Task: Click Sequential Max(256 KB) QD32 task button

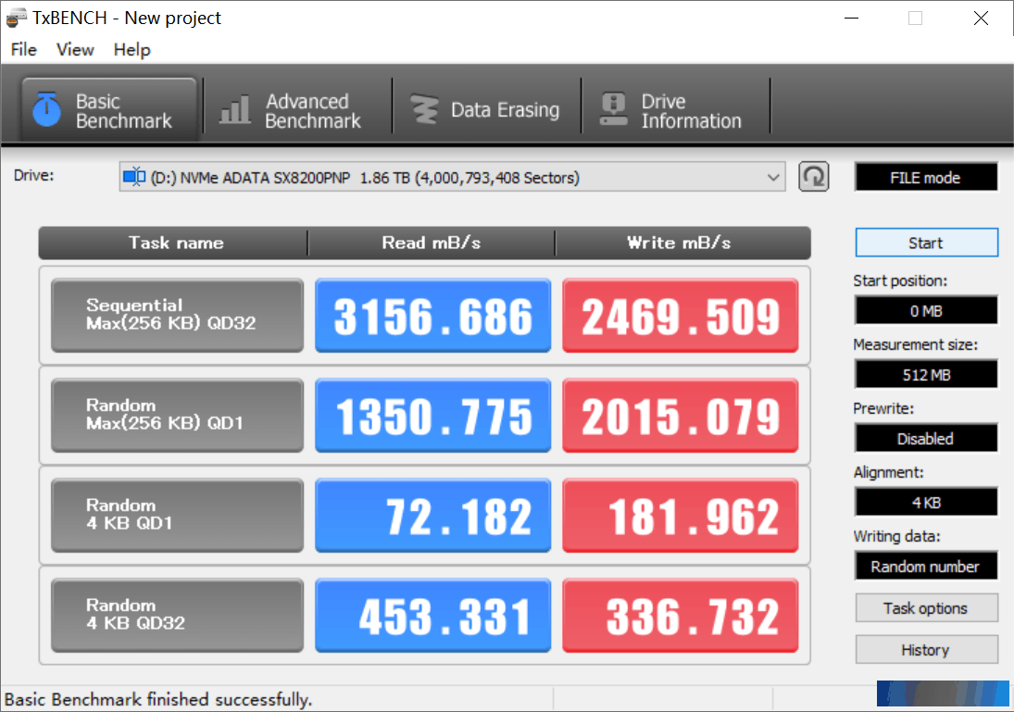Action: (x=177, y=315)
